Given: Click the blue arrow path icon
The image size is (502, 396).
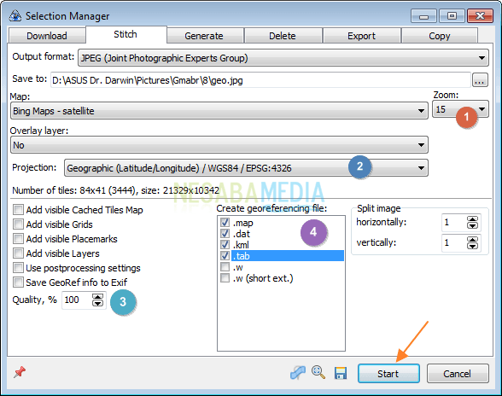Looking at the screenshot, I should [298, 373].
